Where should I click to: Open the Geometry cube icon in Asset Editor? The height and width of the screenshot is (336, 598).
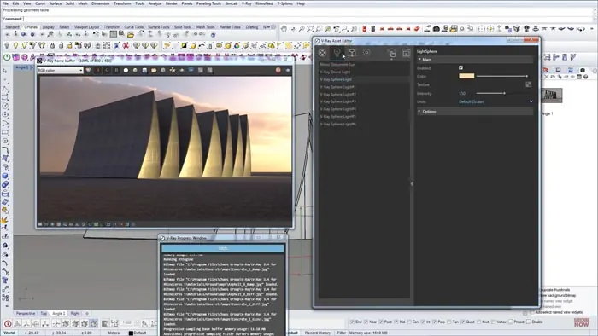(x=352, y=53)
